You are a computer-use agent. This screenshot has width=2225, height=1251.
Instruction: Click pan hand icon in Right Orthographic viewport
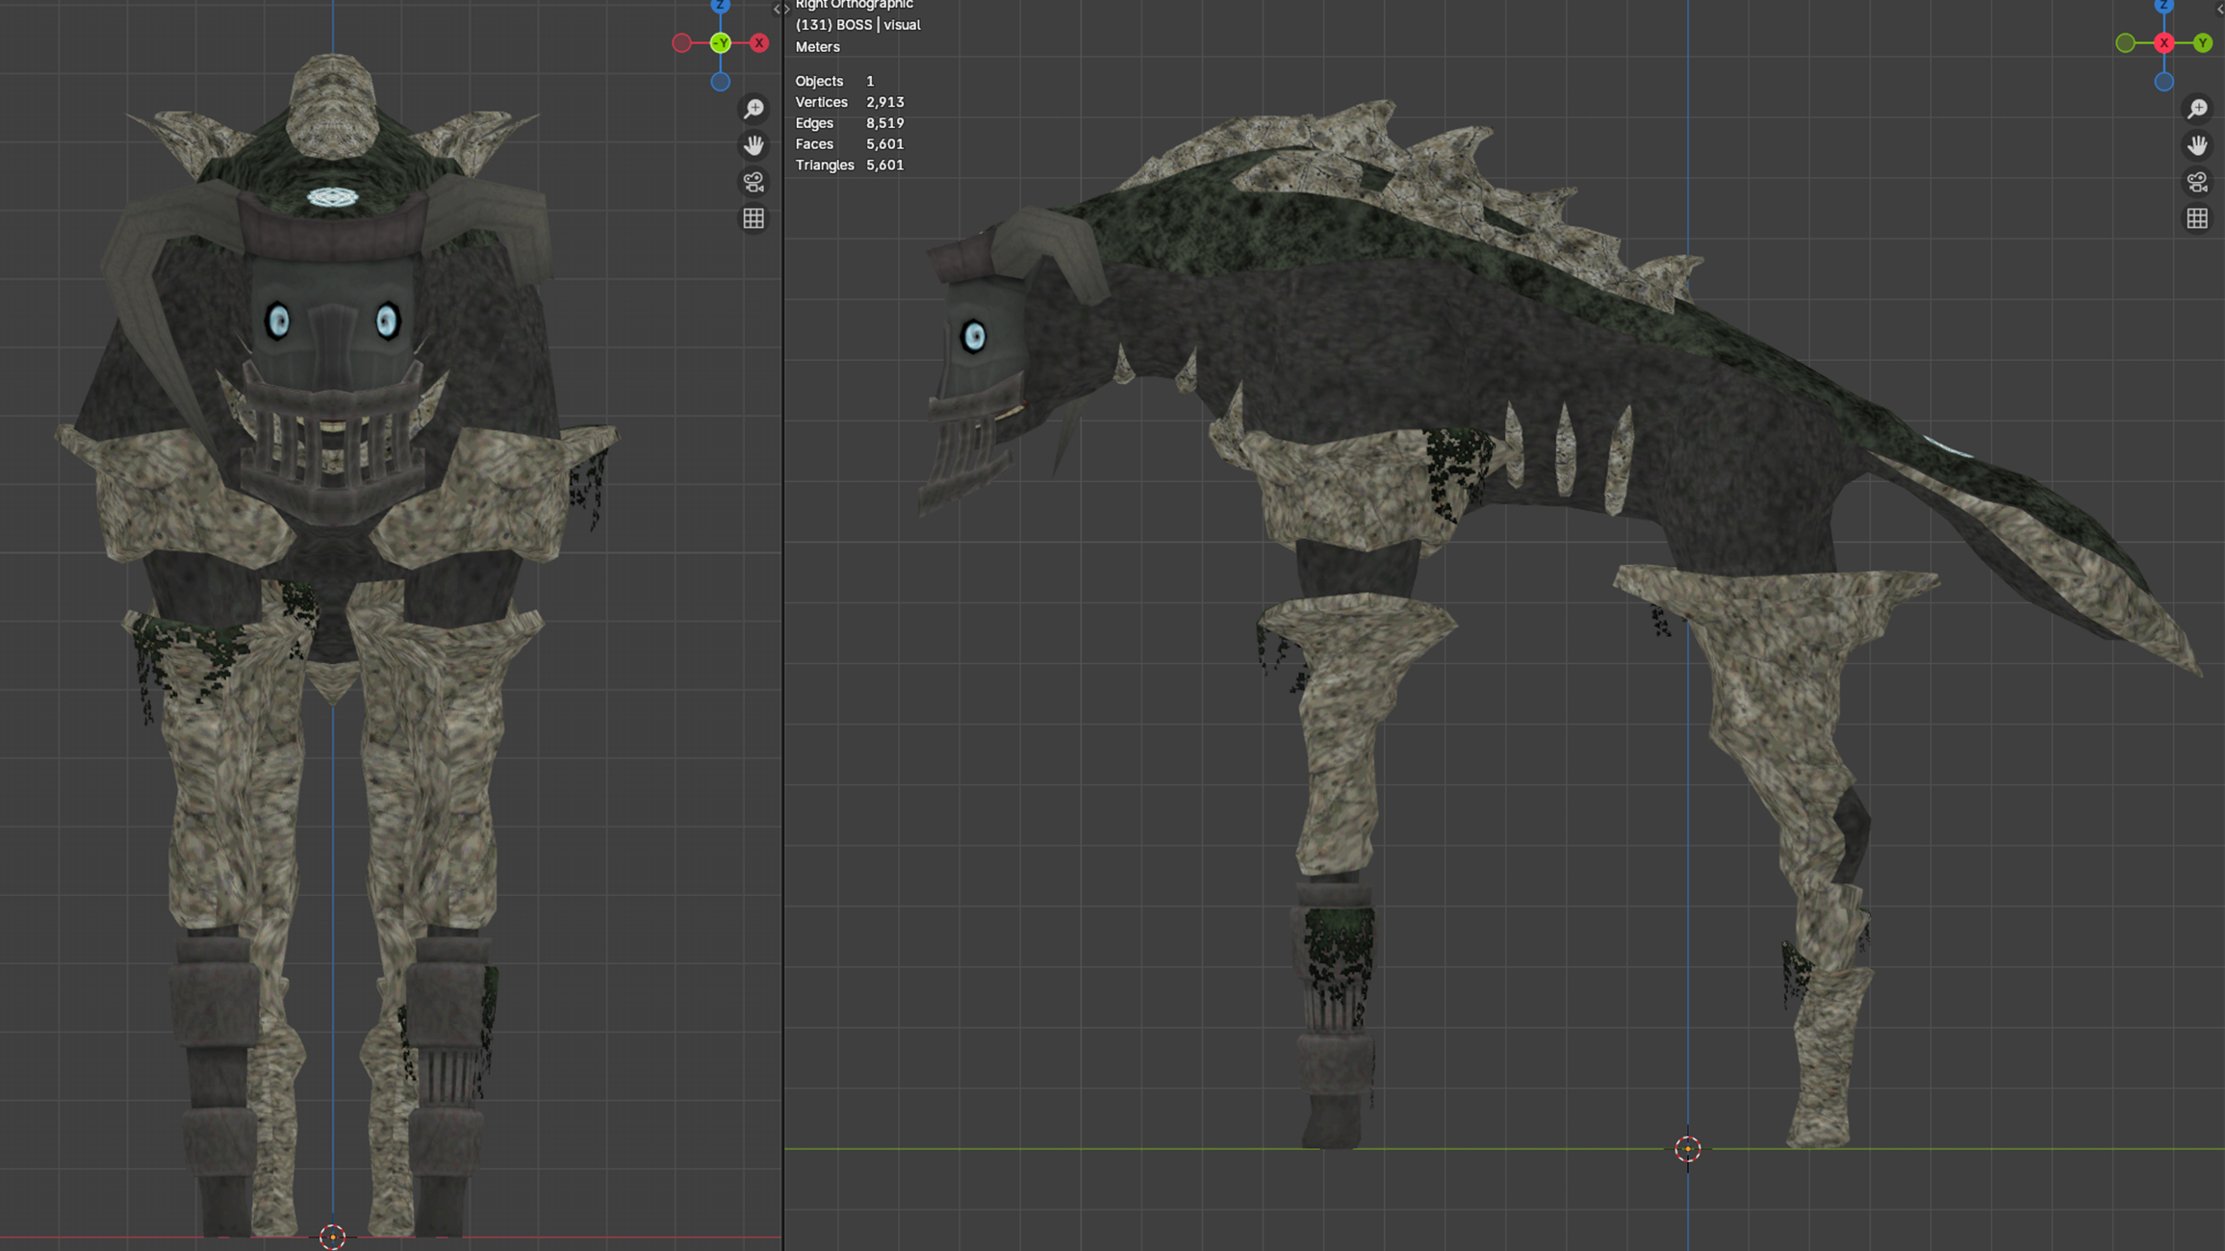[x=2197, y=145]
